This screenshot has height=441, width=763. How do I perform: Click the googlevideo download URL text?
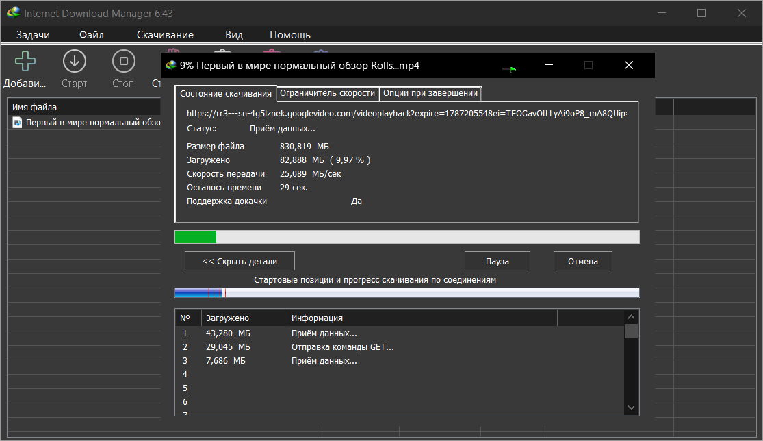tap(406, 114)
